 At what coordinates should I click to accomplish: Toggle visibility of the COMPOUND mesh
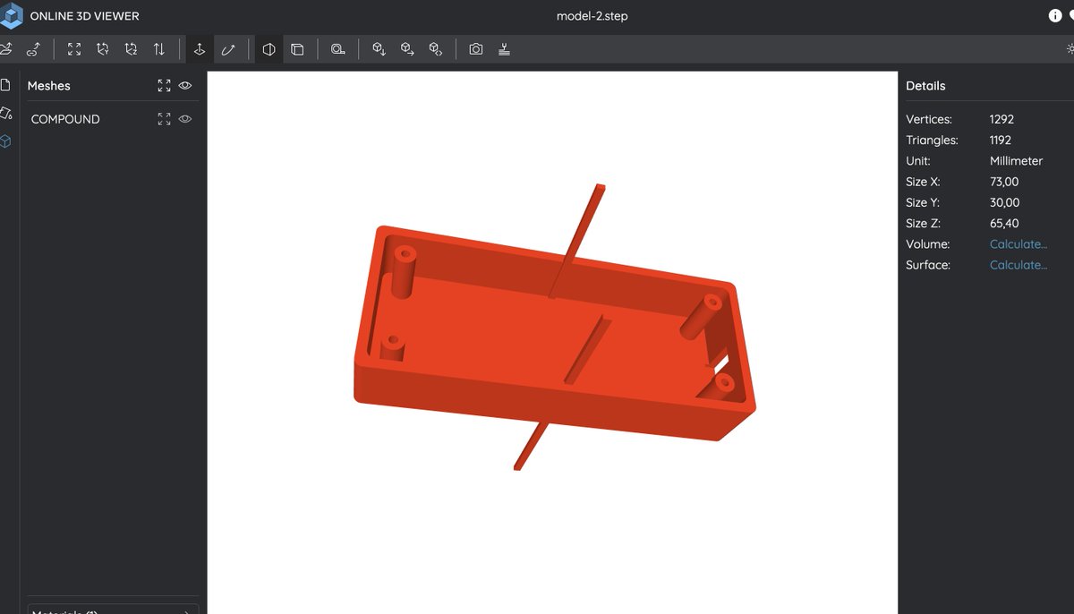[185, 118]
